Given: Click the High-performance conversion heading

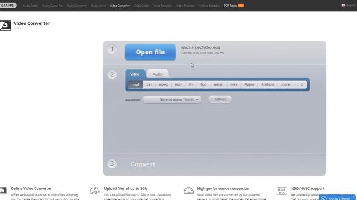Looking at the screenshot, I should [223, 188].
